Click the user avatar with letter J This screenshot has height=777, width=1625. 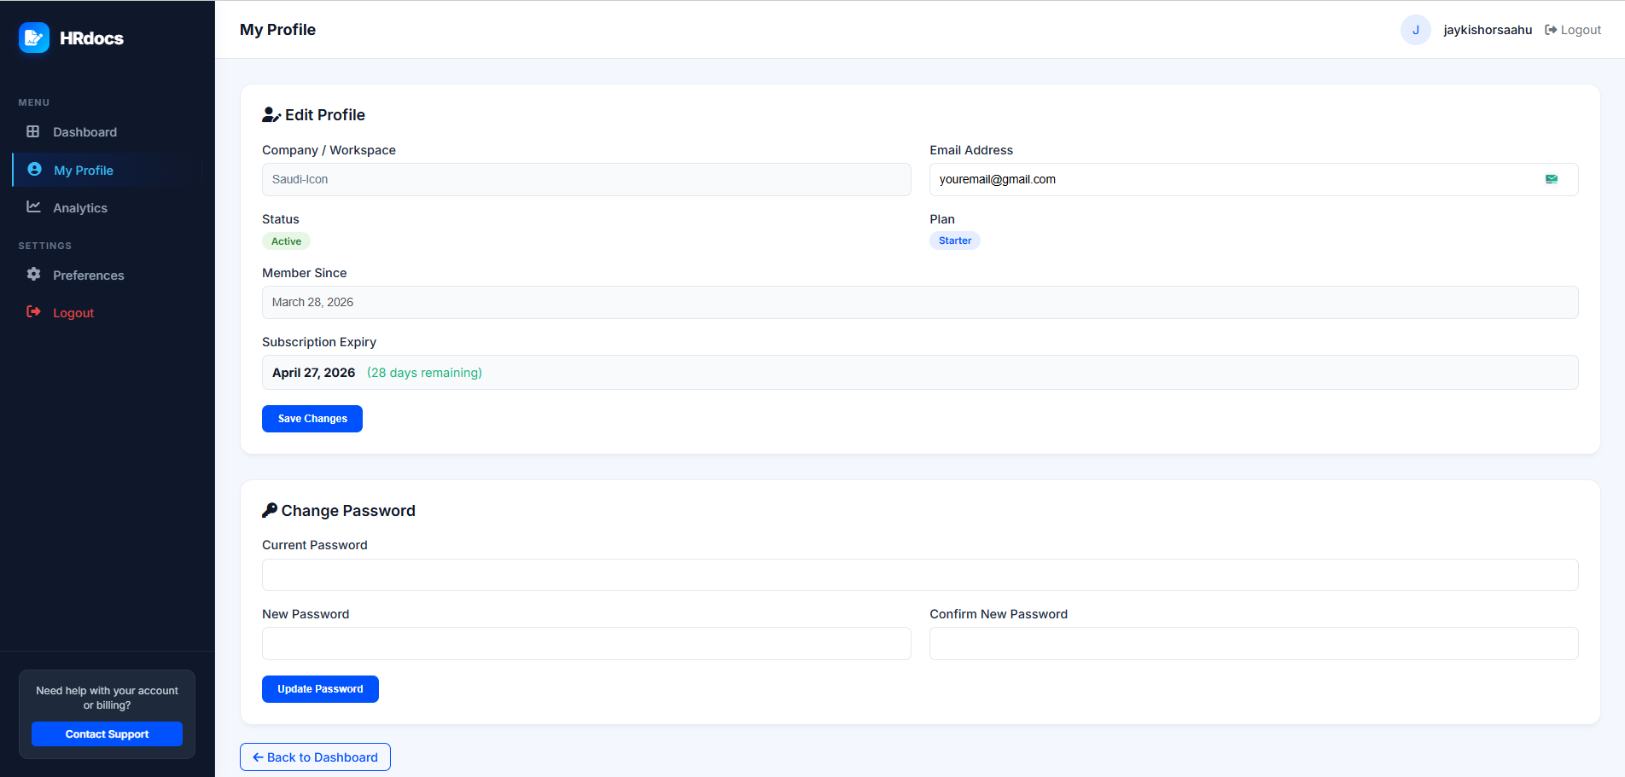pos(1415,30)
